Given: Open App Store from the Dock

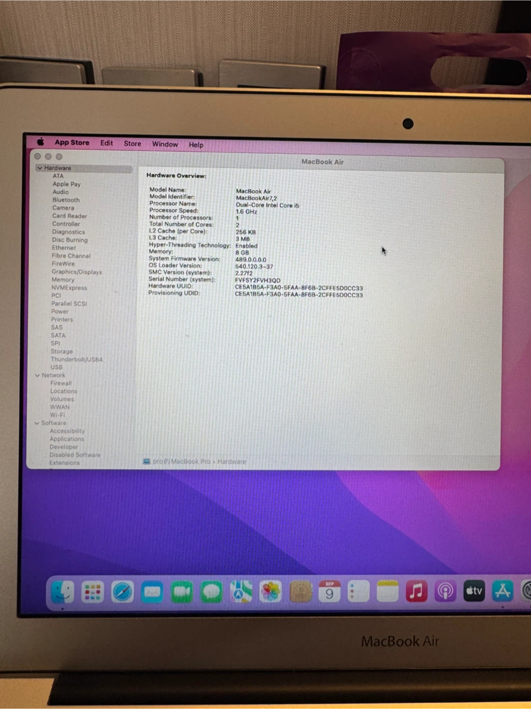Looking at the screenshot, I should click(502, 590).
